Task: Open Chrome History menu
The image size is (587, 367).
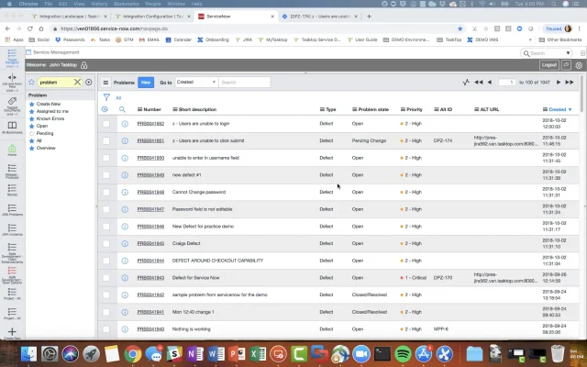Action: 99,4
